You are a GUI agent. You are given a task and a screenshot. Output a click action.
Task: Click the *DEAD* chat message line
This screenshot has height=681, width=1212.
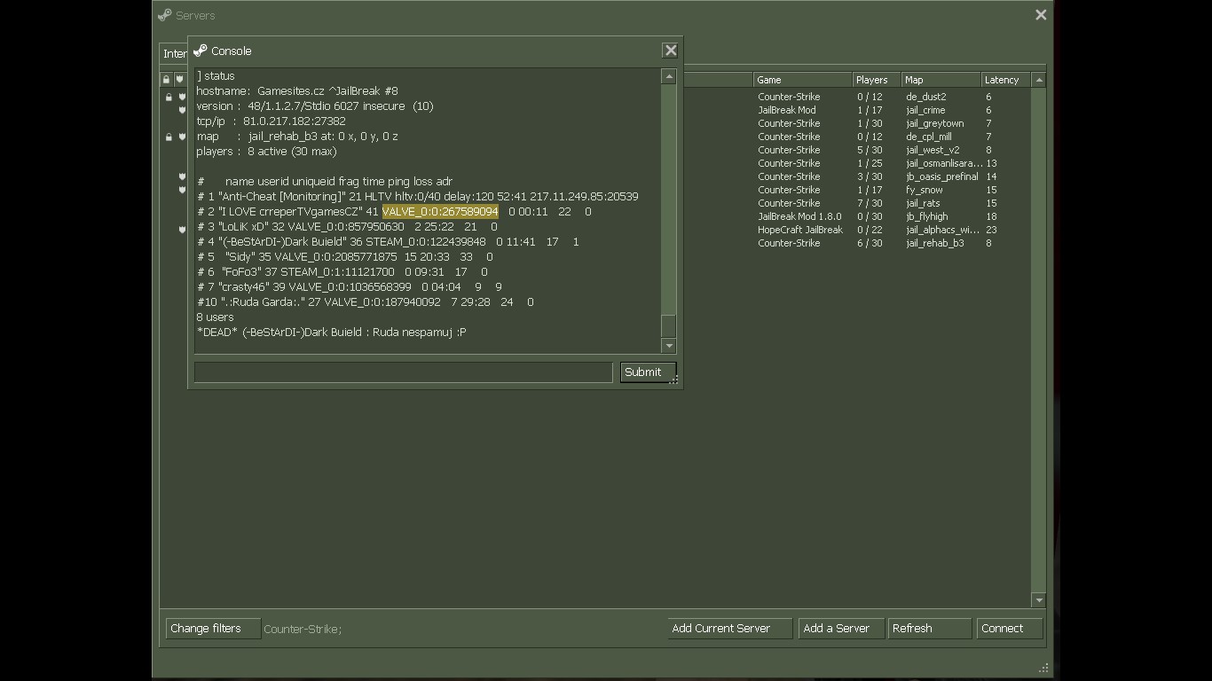[332, 333]
